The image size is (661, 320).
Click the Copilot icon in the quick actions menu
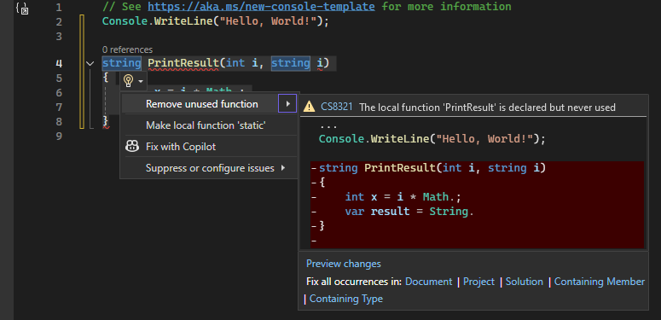click(x=132, y=146)
